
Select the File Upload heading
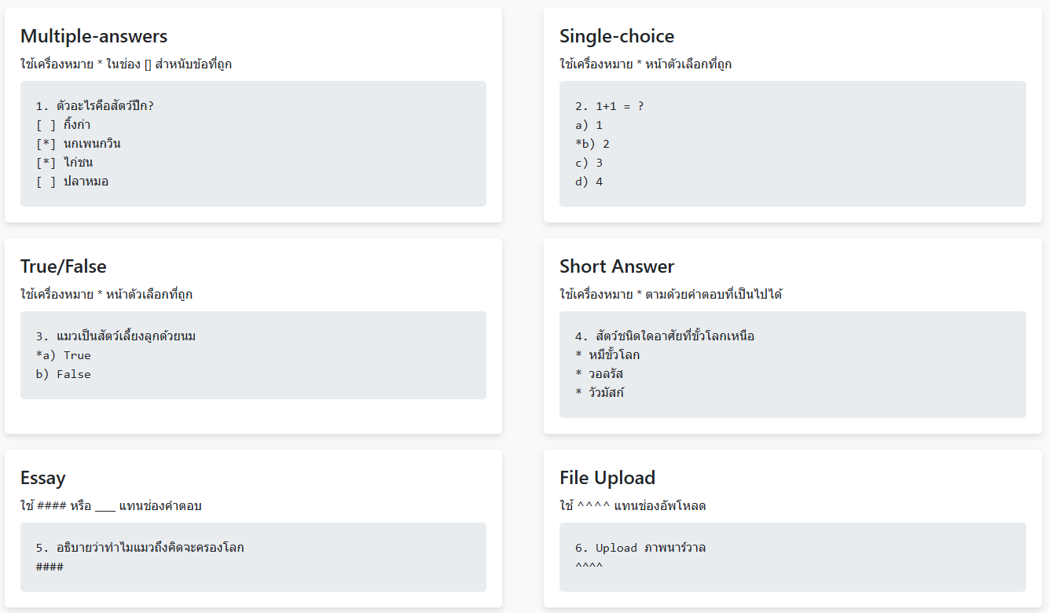(607, 478)
